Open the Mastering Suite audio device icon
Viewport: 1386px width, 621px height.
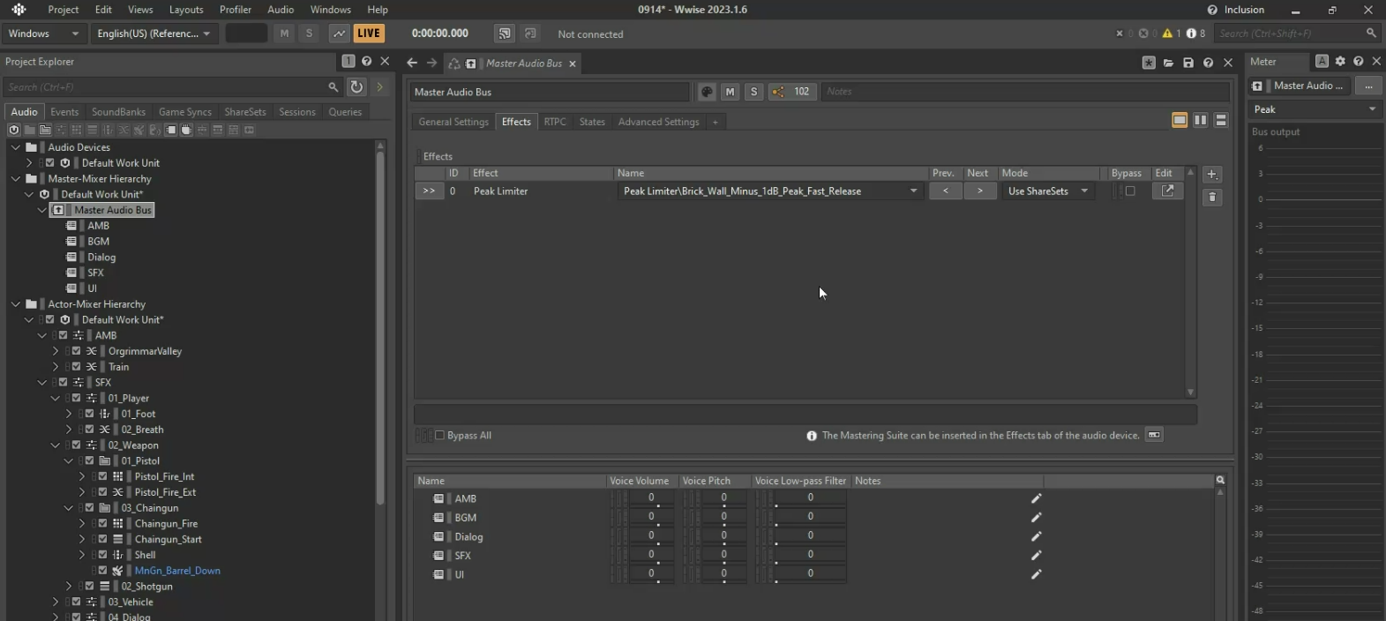coord(1154,435)
